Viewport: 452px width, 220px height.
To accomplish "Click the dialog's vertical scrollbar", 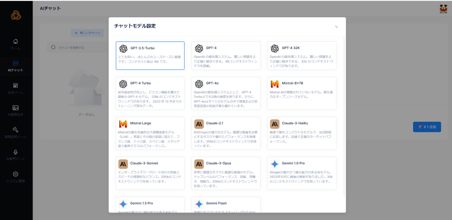I will [x=344, y=117].
